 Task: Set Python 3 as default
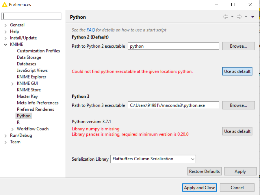point(237,131)
